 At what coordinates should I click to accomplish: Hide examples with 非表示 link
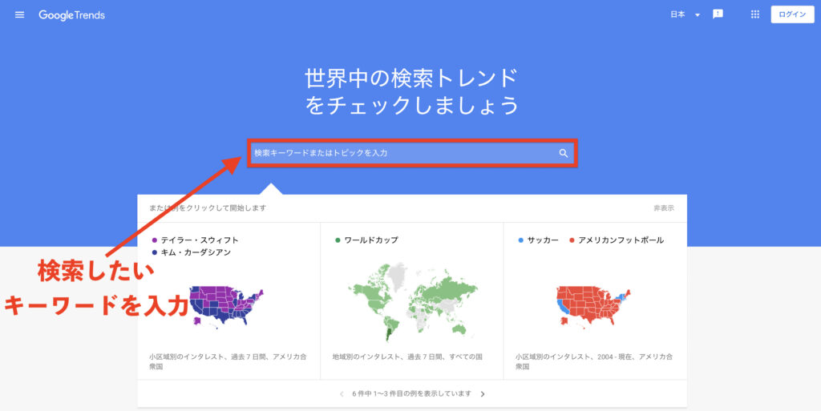[x=663, y=208]
